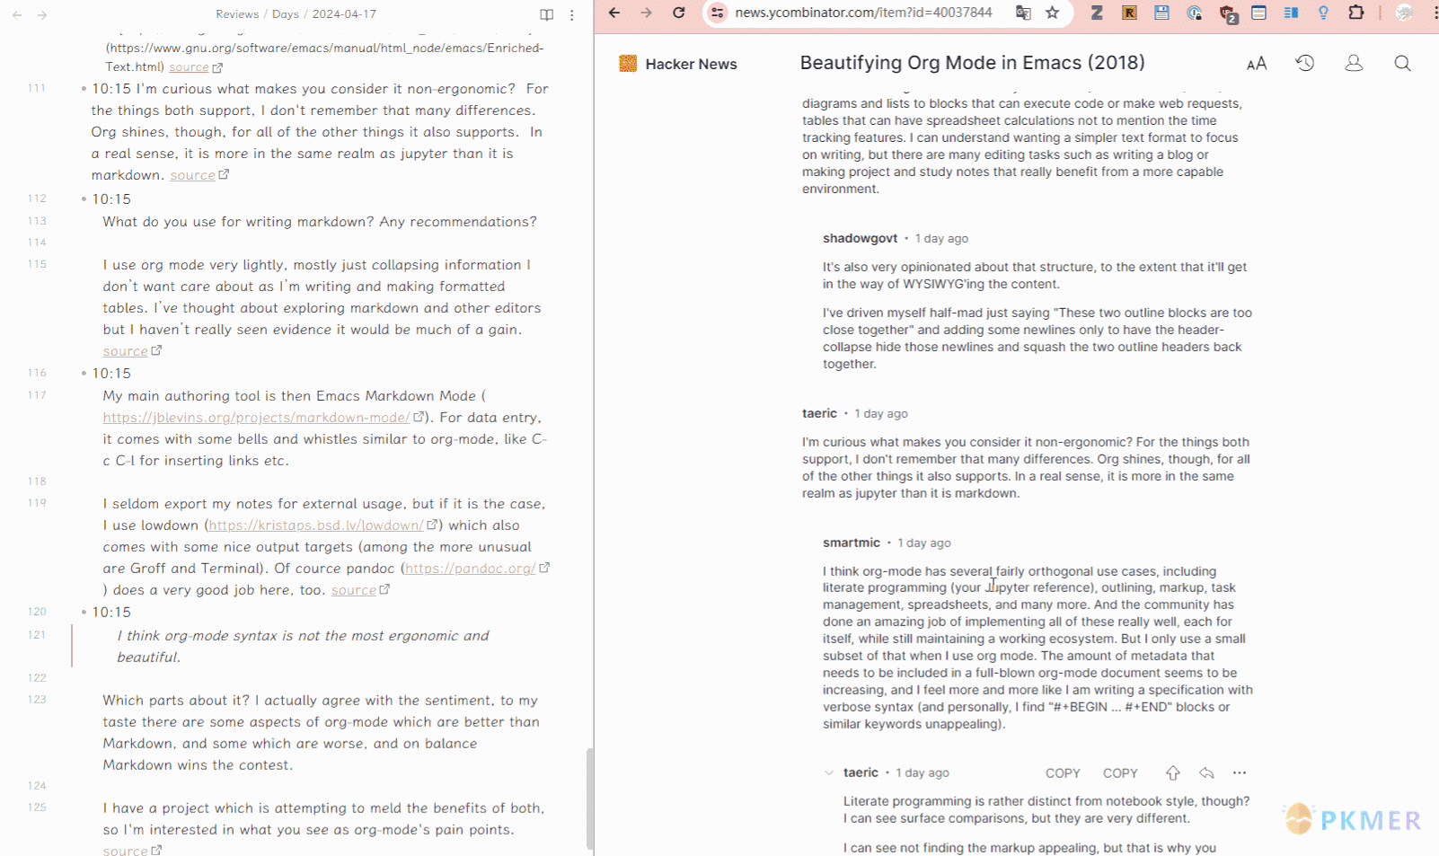Open the shield extension with badge 2
The image size is (1439, 856).
coord(1227,13)
